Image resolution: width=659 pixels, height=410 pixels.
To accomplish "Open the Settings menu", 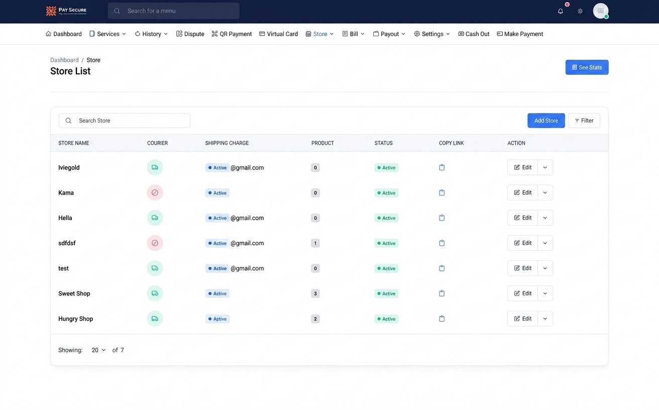I will point(432,34).
